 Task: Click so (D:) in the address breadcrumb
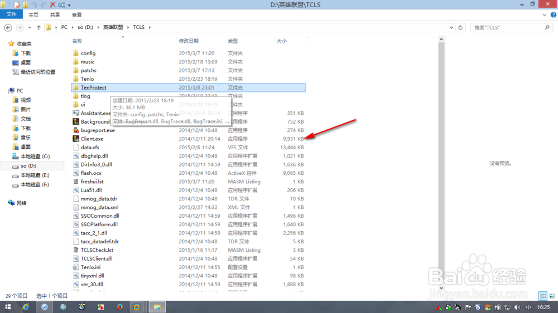(85, 27)
